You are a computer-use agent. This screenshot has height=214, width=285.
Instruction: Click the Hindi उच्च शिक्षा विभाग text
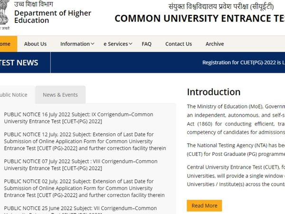point(34,4)
